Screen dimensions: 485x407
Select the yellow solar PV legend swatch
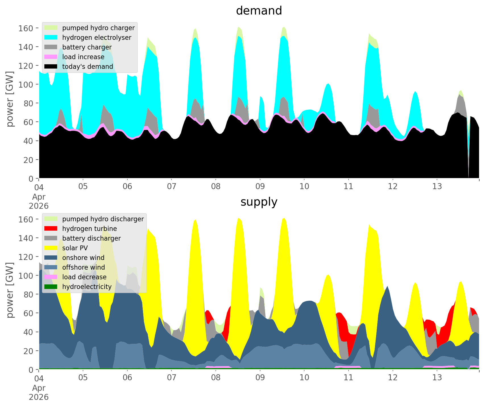coord(51,248)
